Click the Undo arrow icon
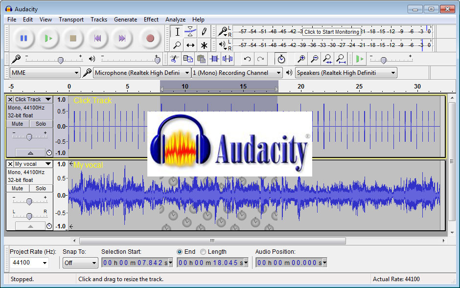 [x=247, y=59]
